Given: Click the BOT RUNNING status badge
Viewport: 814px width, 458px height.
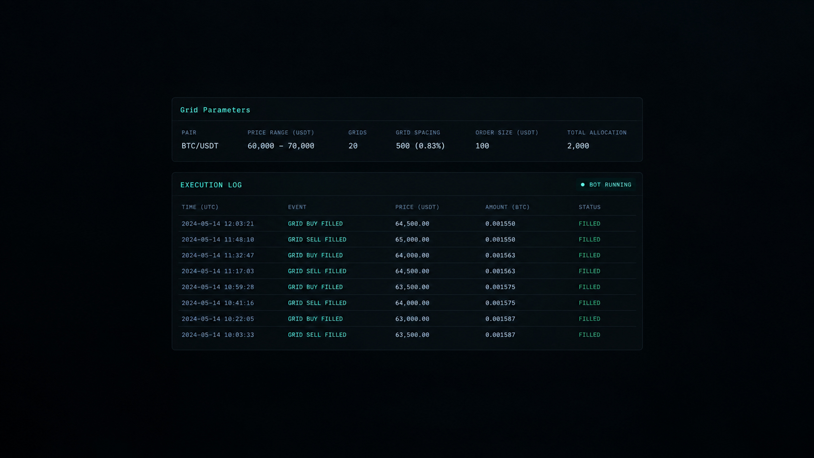Looking at the screenshot, I should pos(606,185).
